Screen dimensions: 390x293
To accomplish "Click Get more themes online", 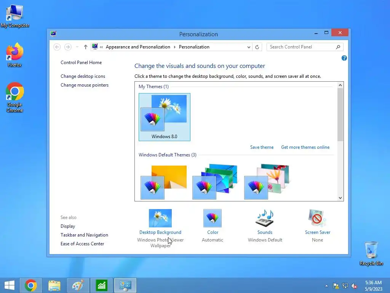I will [305, 147].
